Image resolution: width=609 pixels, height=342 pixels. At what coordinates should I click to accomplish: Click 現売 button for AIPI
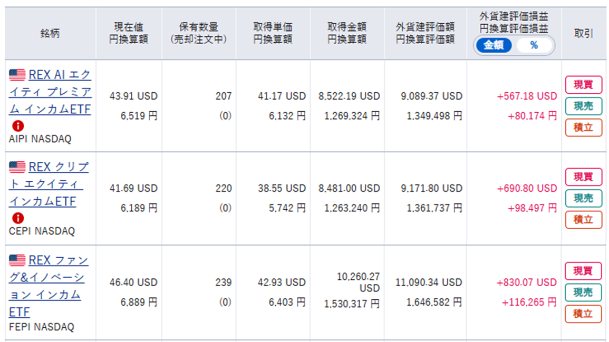click(x=583, y=106)
